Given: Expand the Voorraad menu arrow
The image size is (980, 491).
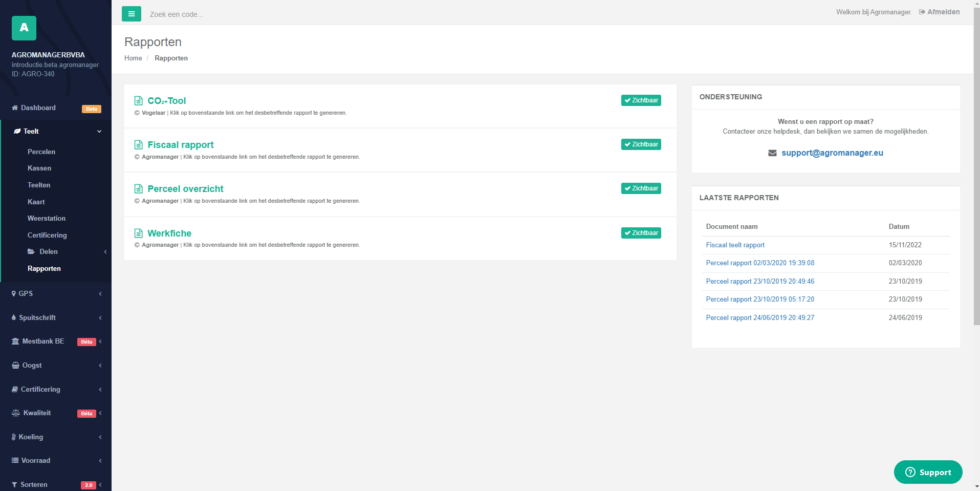Looking at the screenshot, I should pos(100,461).
